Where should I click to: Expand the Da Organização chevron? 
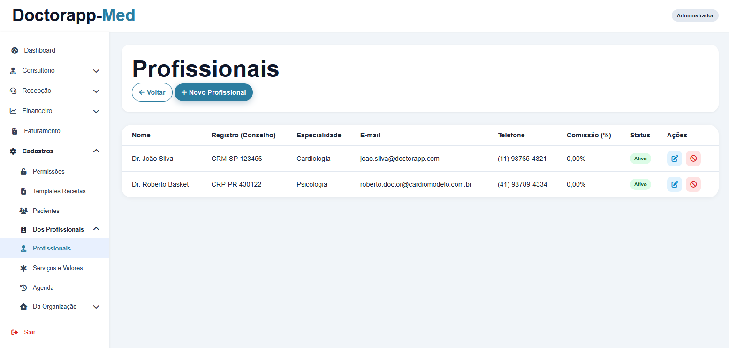(x=96, y=307)
